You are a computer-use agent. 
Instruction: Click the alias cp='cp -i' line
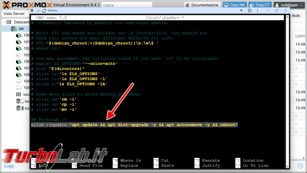[x=54, y=104]
